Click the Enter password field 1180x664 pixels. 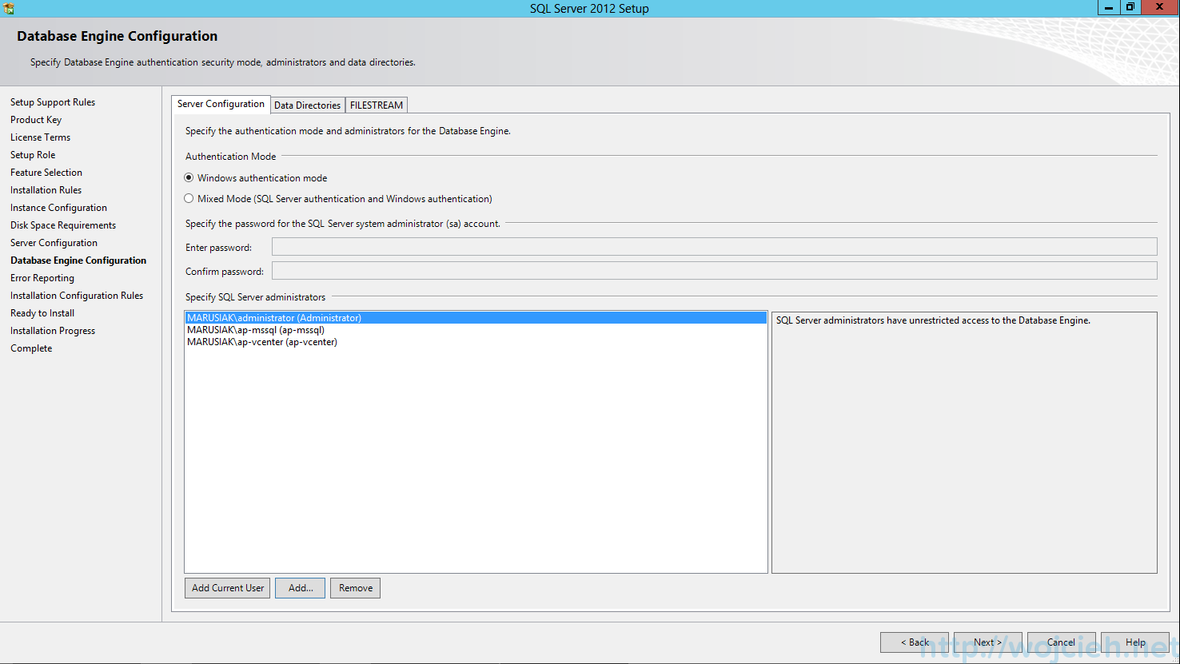[715, 247]
